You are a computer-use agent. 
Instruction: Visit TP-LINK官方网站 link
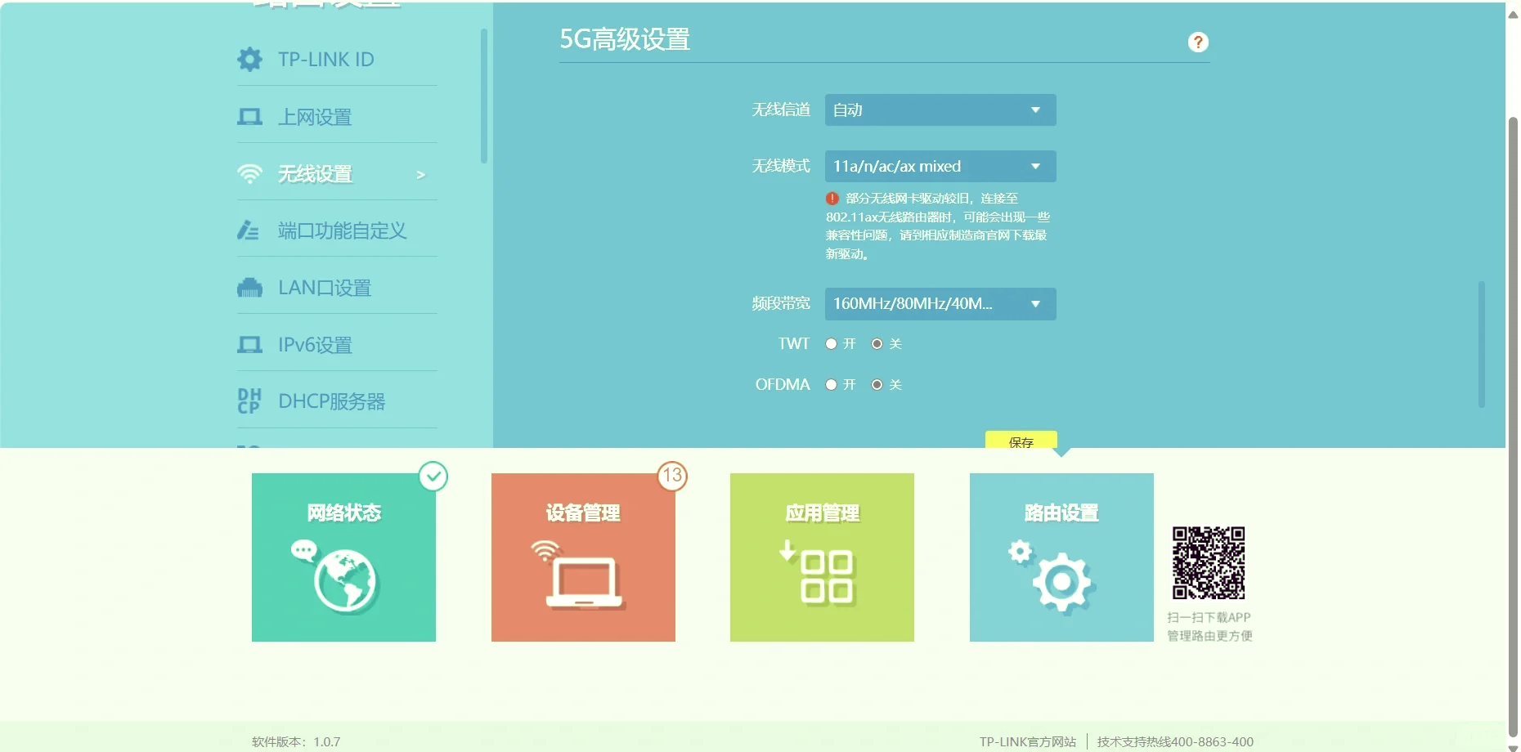[1028, 741]
